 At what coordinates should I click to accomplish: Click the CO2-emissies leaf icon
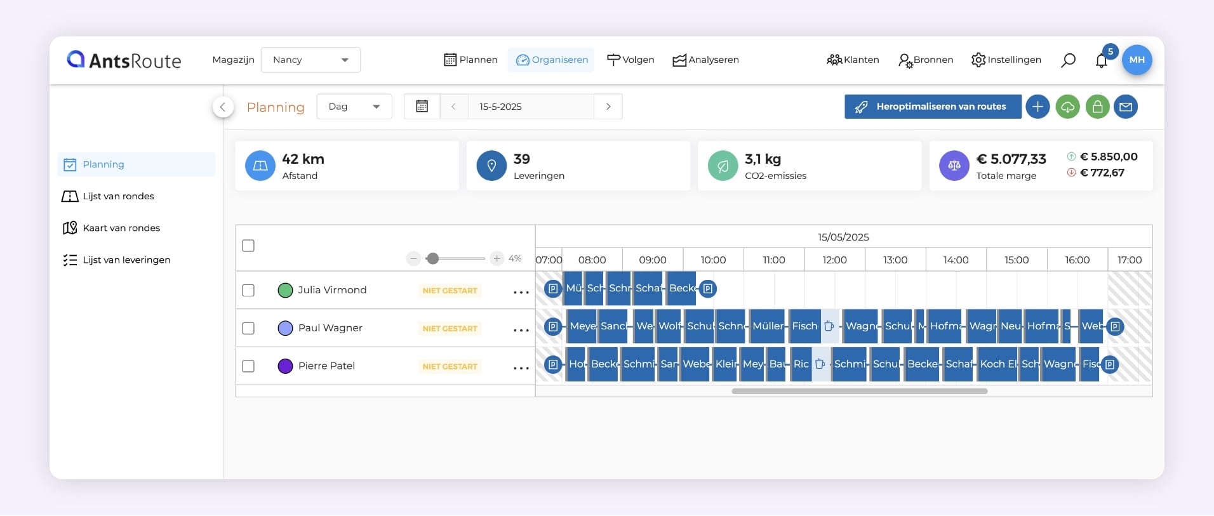pos(723,166)
